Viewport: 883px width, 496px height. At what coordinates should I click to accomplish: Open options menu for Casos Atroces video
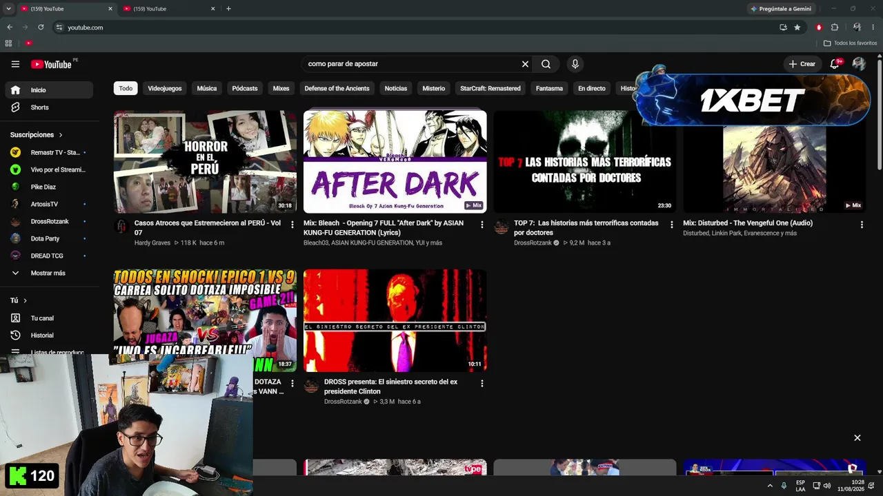(x=292, y=225)
